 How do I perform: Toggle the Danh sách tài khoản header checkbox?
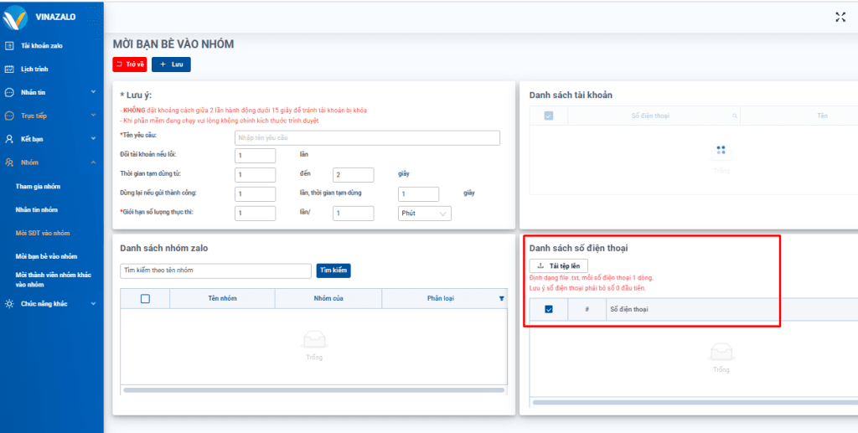coord(549,115)
